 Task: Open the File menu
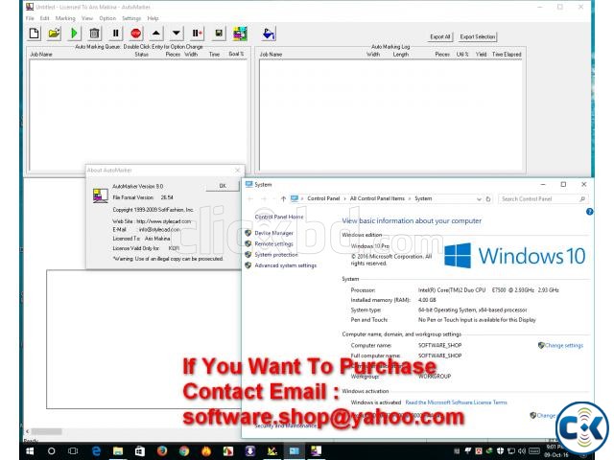[x=30, y=18]
